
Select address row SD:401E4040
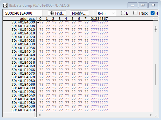coord(23,51)
